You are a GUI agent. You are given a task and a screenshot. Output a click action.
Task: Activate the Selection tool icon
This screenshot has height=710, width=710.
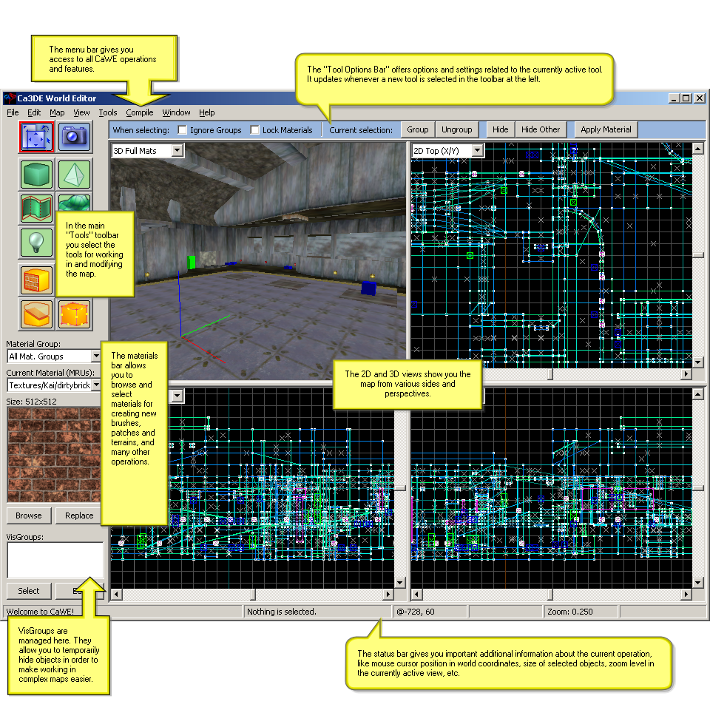[x=36, y=137]
